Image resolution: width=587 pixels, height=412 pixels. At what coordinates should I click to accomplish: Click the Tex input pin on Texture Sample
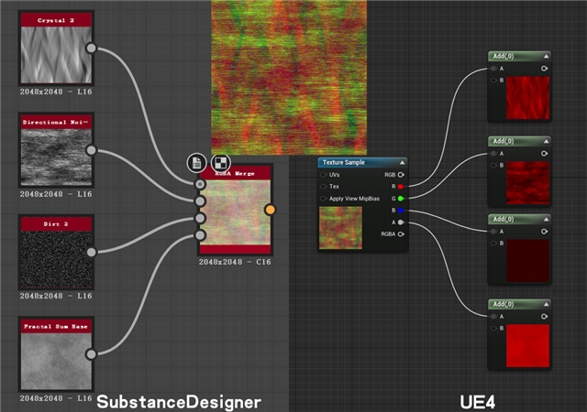324,186
